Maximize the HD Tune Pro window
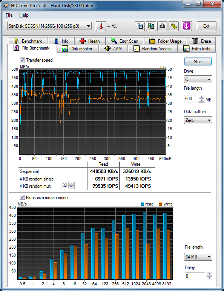 click(x=198, y=4)
